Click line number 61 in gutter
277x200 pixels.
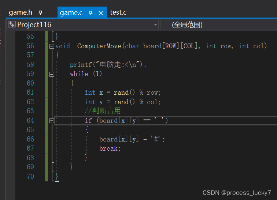point(30,93)
